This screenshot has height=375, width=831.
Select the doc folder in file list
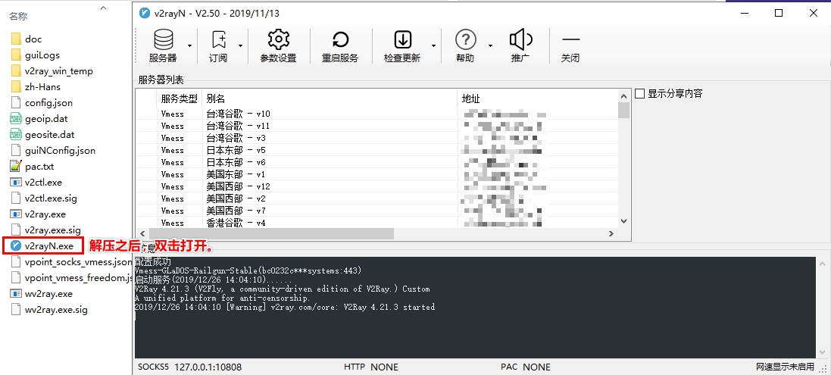click(26, 39)
